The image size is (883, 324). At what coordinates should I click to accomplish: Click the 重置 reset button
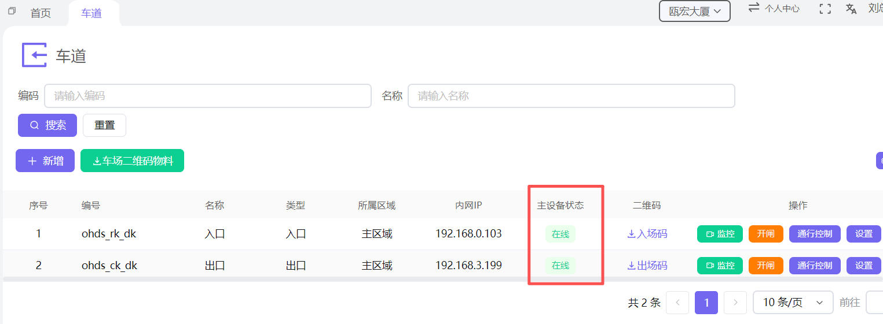click(x=104, y=125)
